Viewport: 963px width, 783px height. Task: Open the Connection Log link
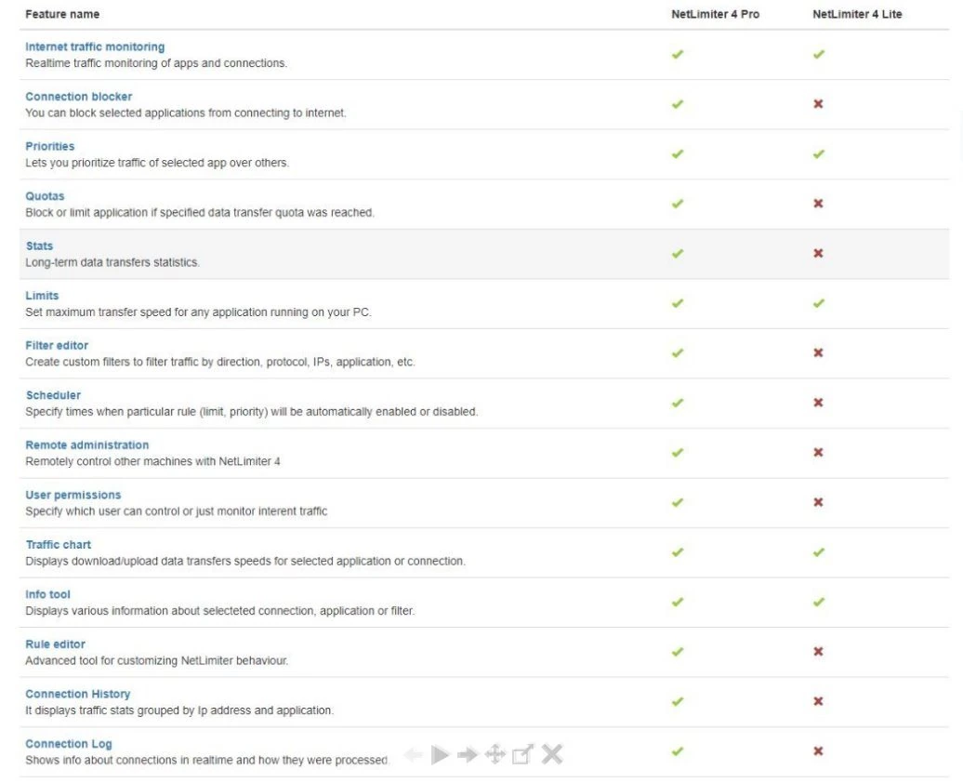coord(68,744)
